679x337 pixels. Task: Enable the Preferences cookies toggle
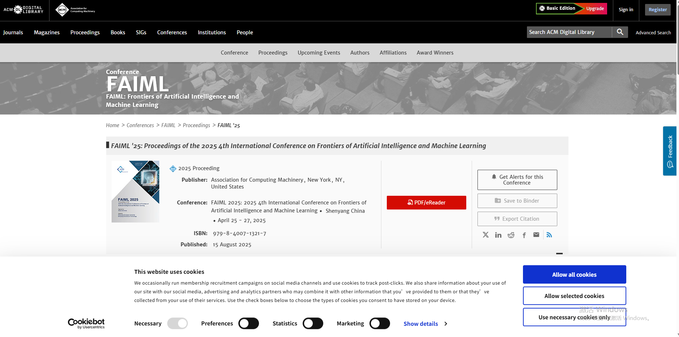click(248, 323)
